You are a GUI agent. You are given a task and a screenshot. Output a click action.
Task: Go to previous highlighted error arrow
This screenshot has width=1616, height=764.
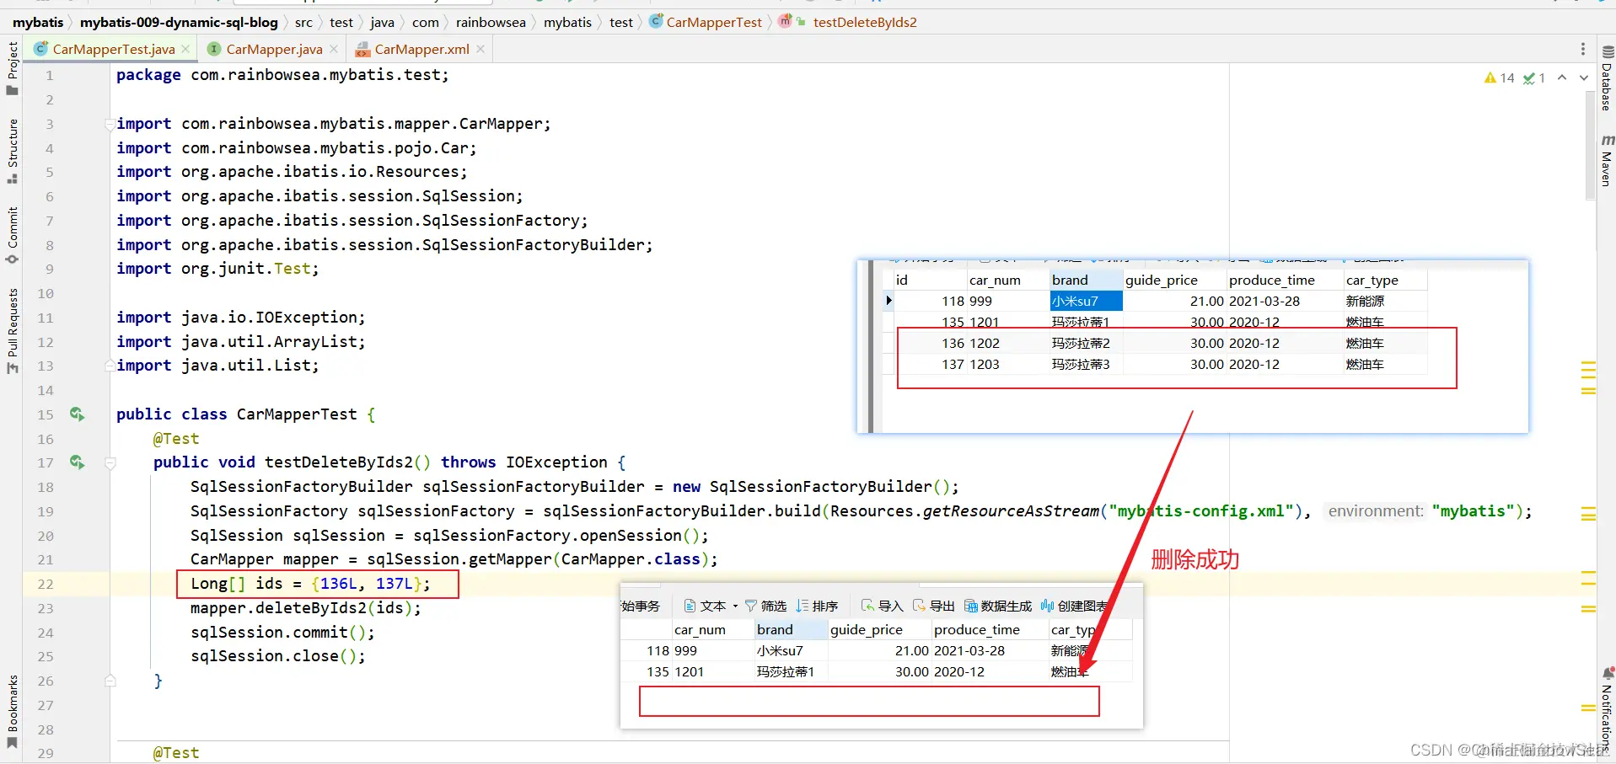1562,77
